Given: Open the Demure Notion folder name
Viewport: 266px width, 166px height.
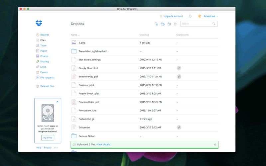Looking at the screenshot, I should (x=87, y=136).
